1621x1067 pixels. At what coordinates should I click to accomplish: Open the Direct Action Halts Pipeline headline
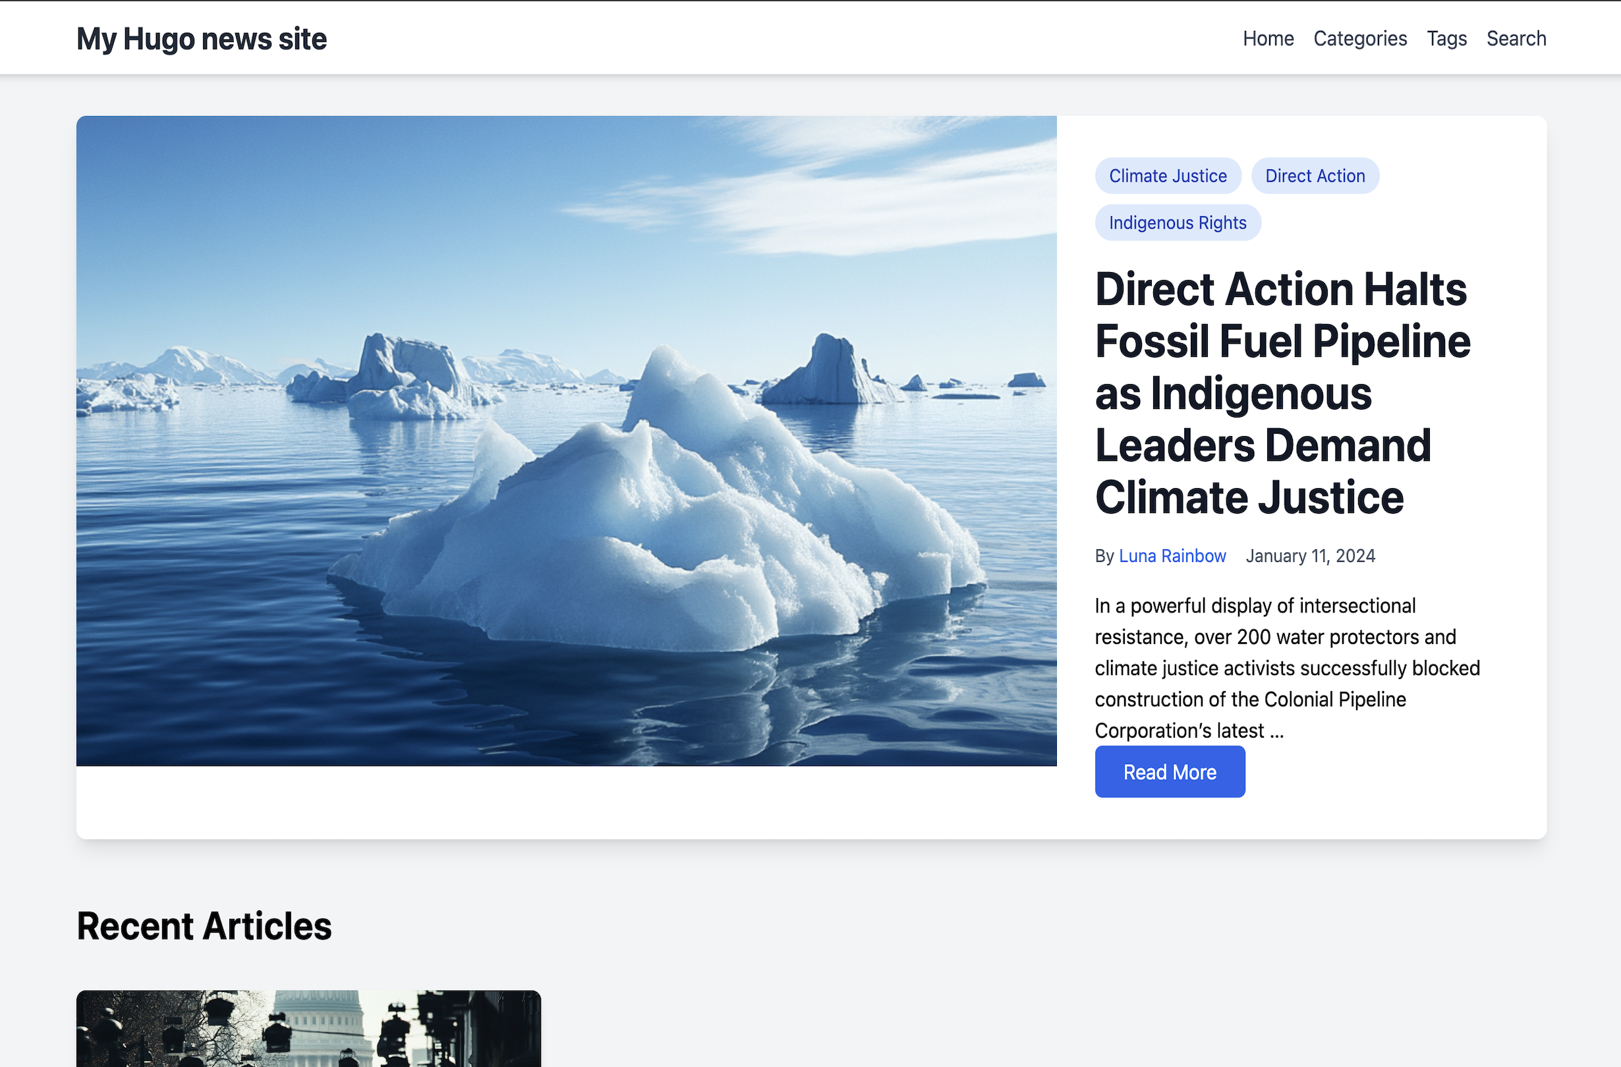point(1282,393)
